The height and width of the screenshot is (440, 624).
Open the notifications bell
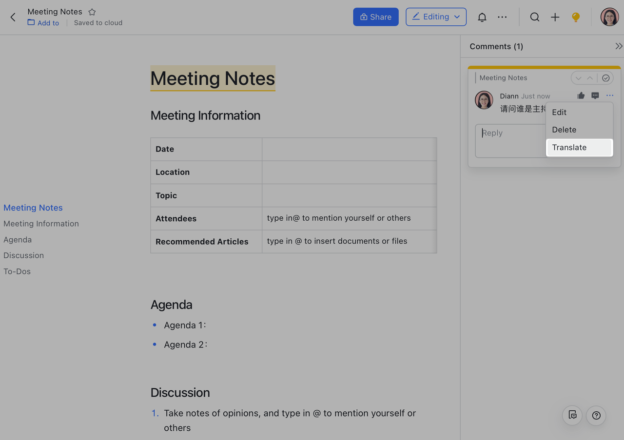click(482, 17)
